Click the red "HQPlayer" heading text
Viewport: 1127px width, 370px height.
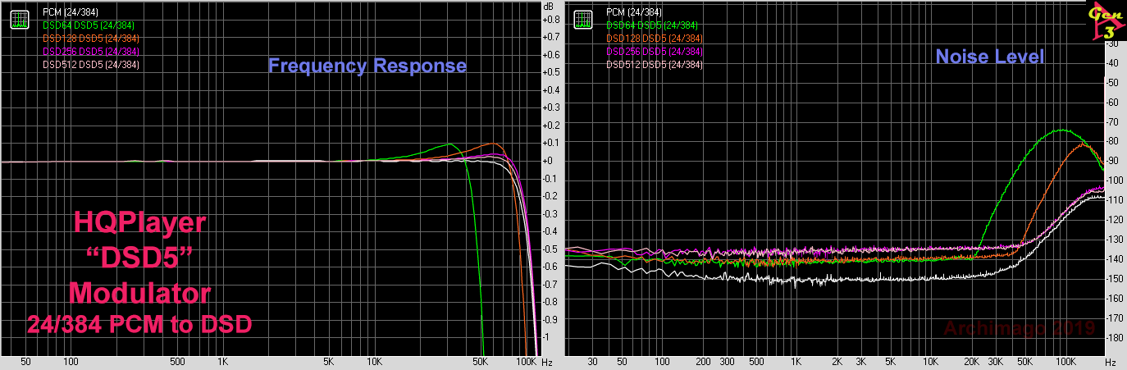click(140, 223)
